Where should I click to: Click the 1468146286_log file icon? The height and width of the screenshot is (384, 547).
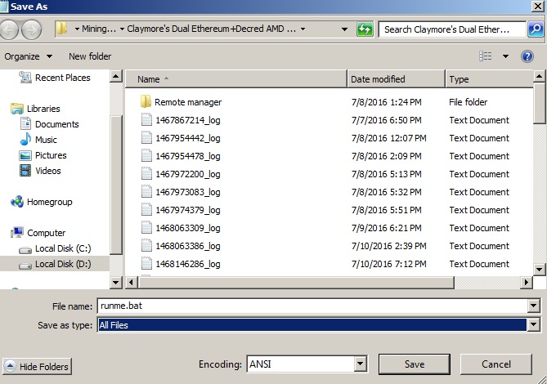146,263
